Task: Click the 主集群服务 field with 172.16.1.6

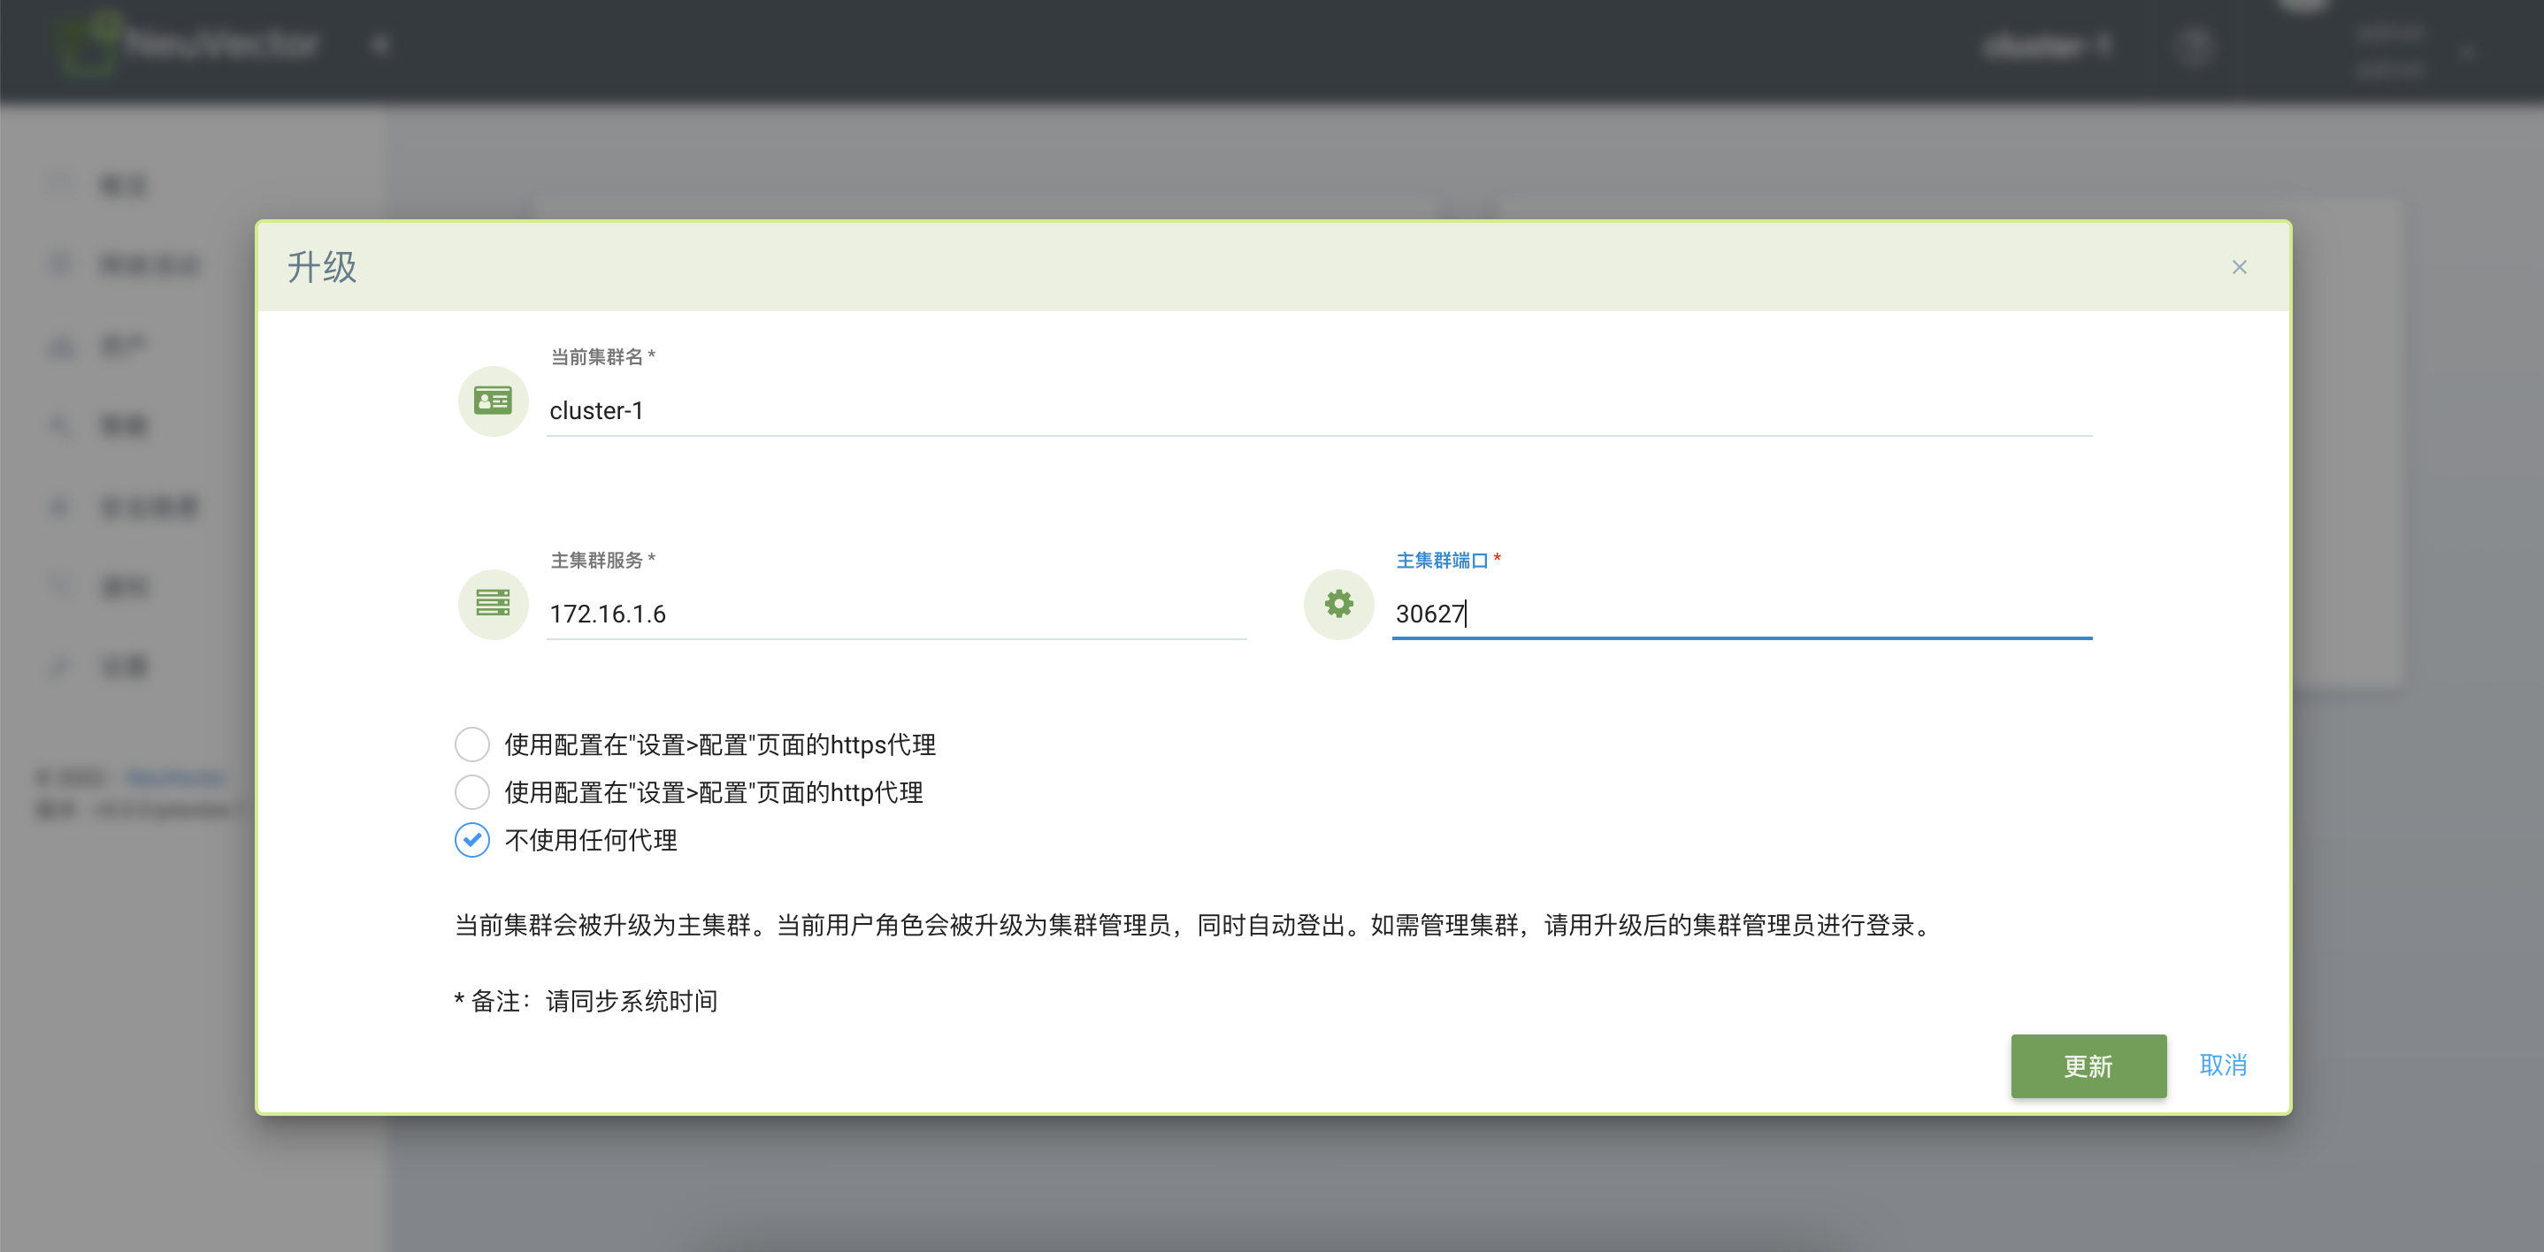Action: (x=895, y=615)
